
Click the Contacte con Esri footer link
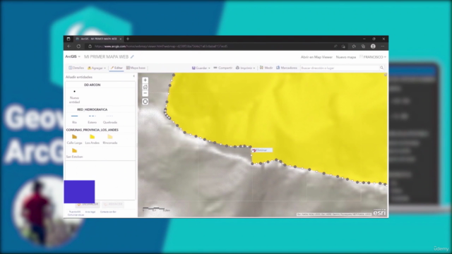pos(108,212)
